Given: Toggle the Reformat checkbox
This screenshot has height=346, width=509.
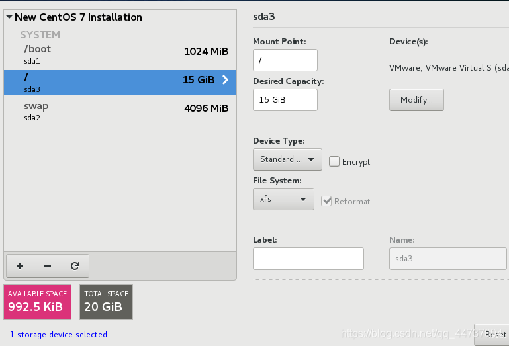Looking at the screenshot, I should pyautogui.click(x=326, y=201).
